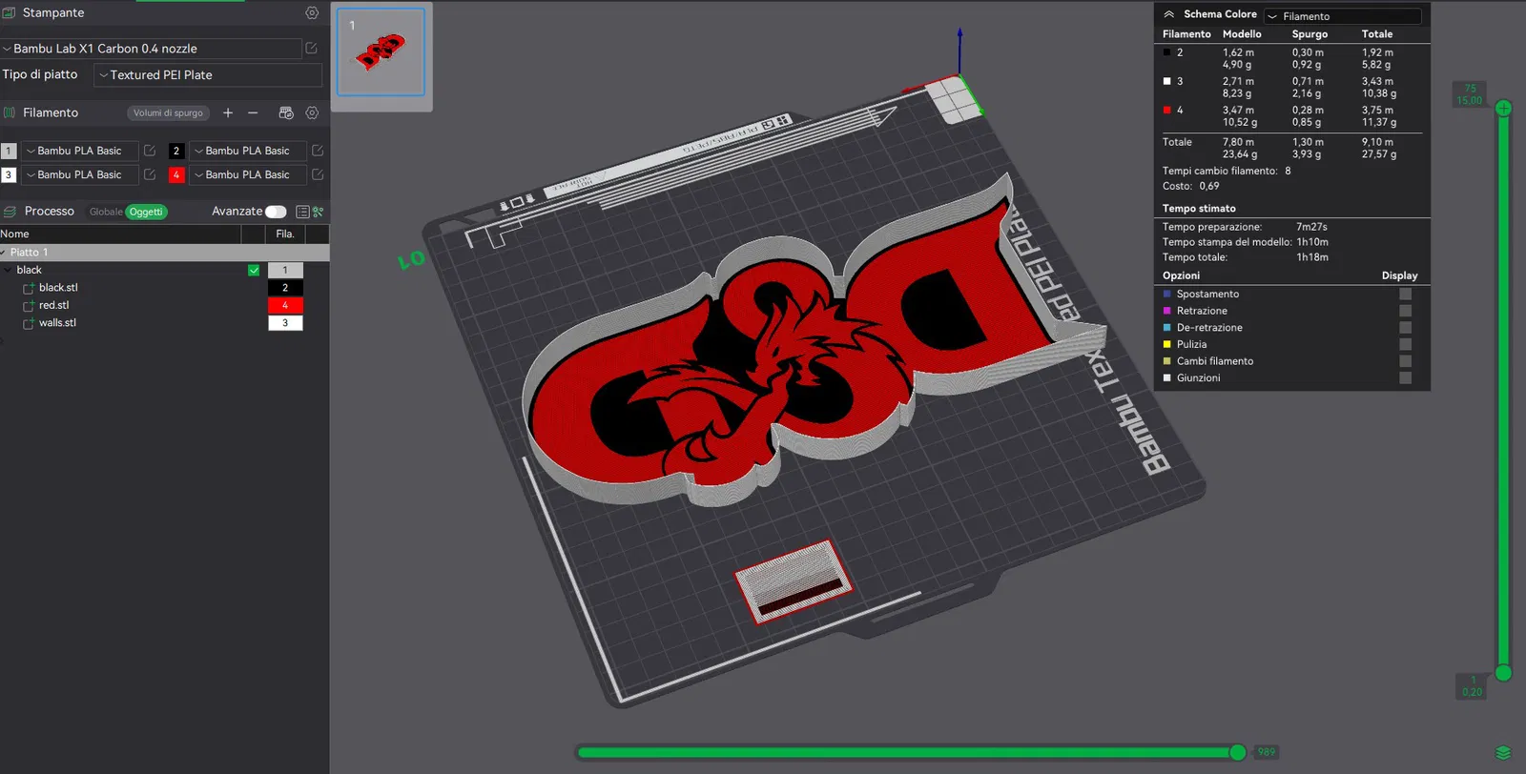Edit the Bambu Lab X1 Carbon printer preset
The image size is (1526, 774).
click(x=311, y=48)
